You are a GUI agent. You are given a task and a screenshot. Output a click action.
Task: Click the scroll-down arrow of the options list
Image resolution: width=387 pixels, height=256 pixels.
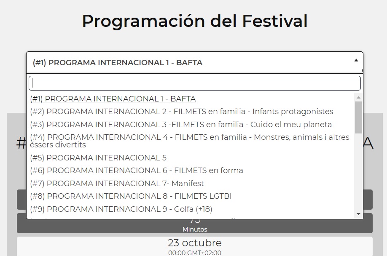358,214
